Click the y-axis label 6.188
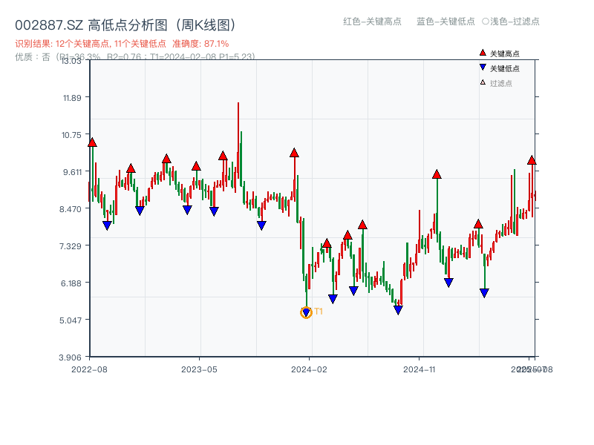594x445 pixels. (x=71, y=283)
